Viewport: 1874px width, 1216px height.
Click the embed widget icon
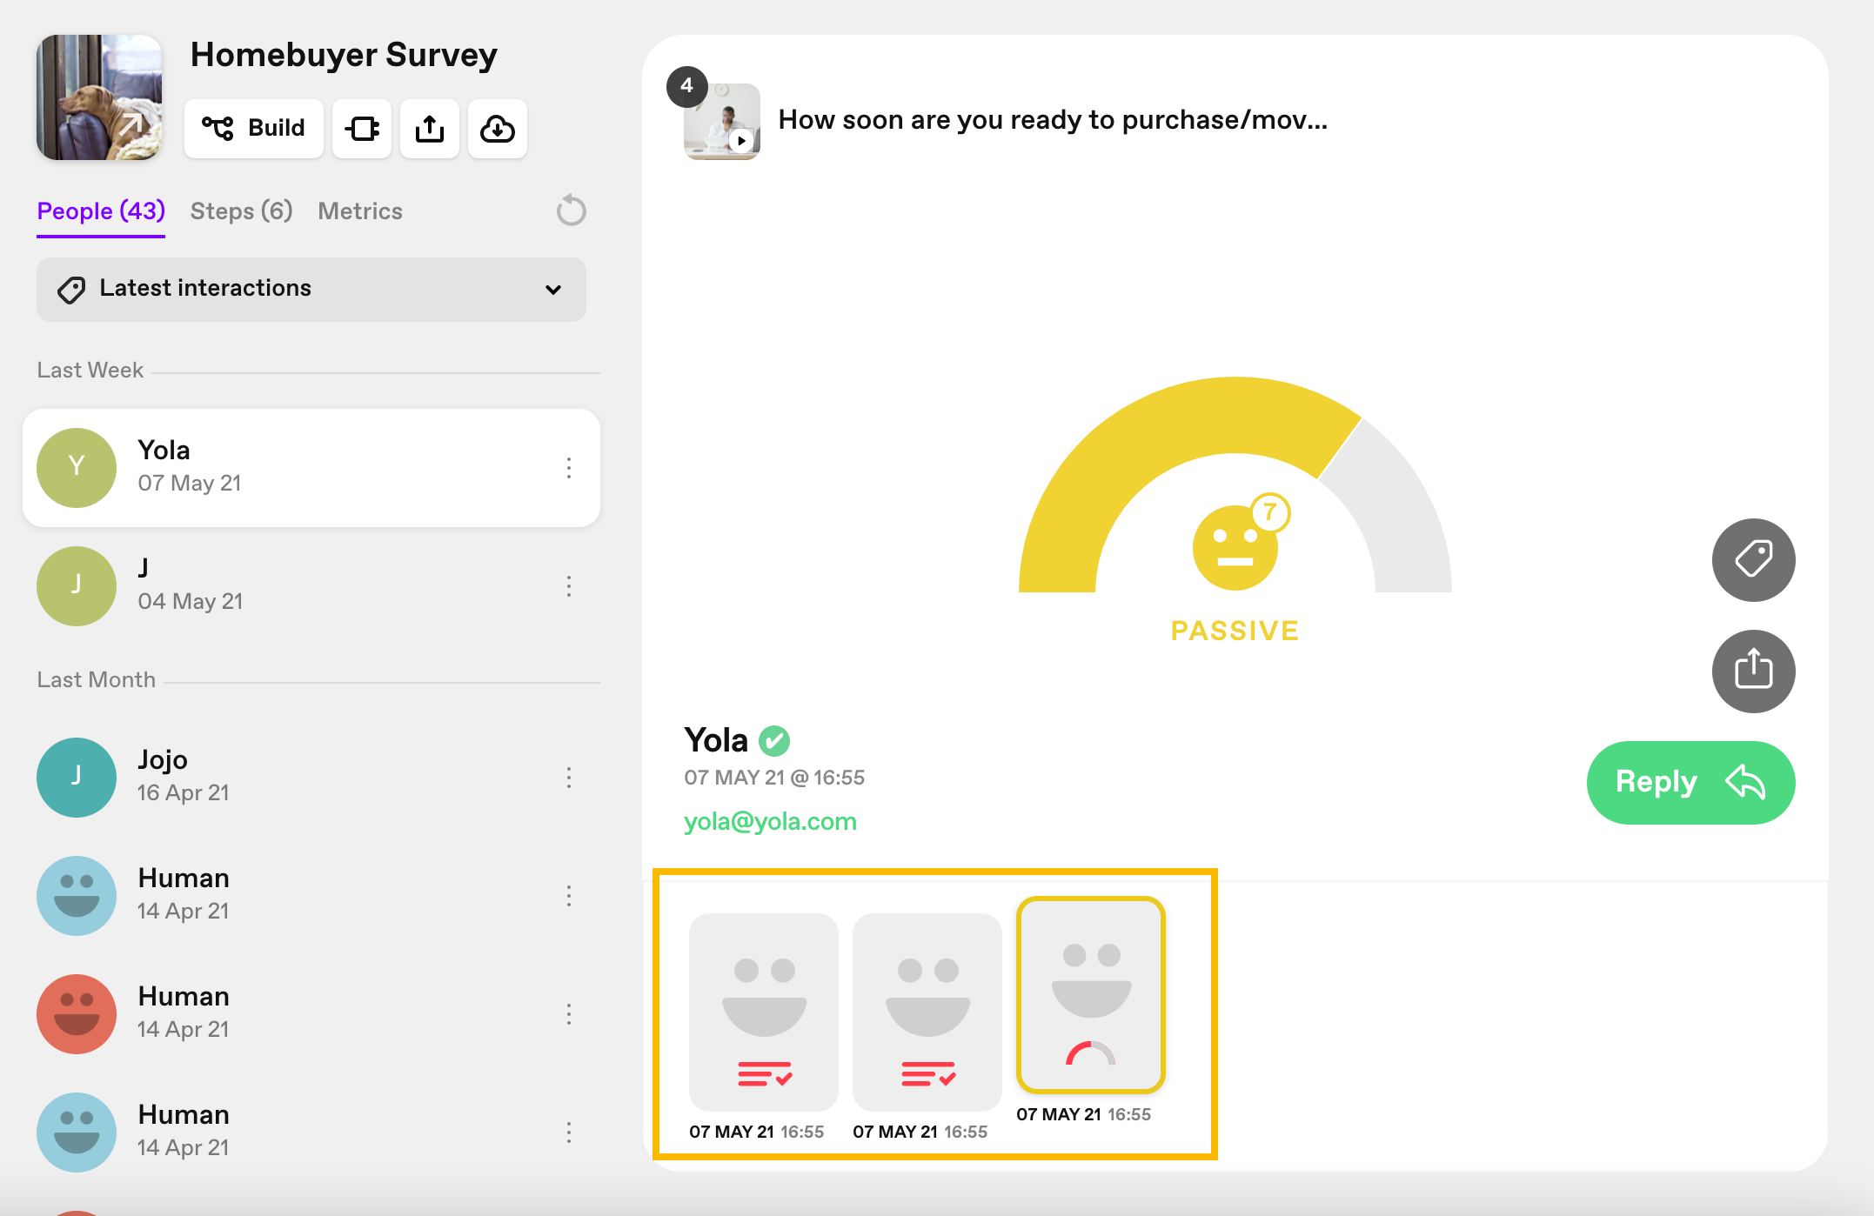(362, 129)
